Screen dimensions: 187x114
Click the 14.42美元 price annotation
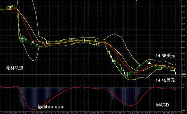tap(165, 80)
